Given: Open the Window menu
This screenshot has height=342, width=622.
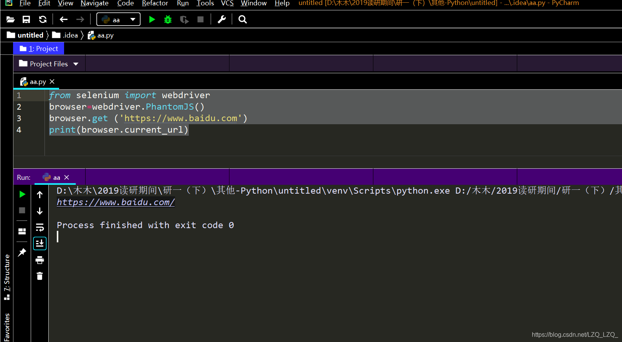Looking at the screenshot, I should (254, 3).
